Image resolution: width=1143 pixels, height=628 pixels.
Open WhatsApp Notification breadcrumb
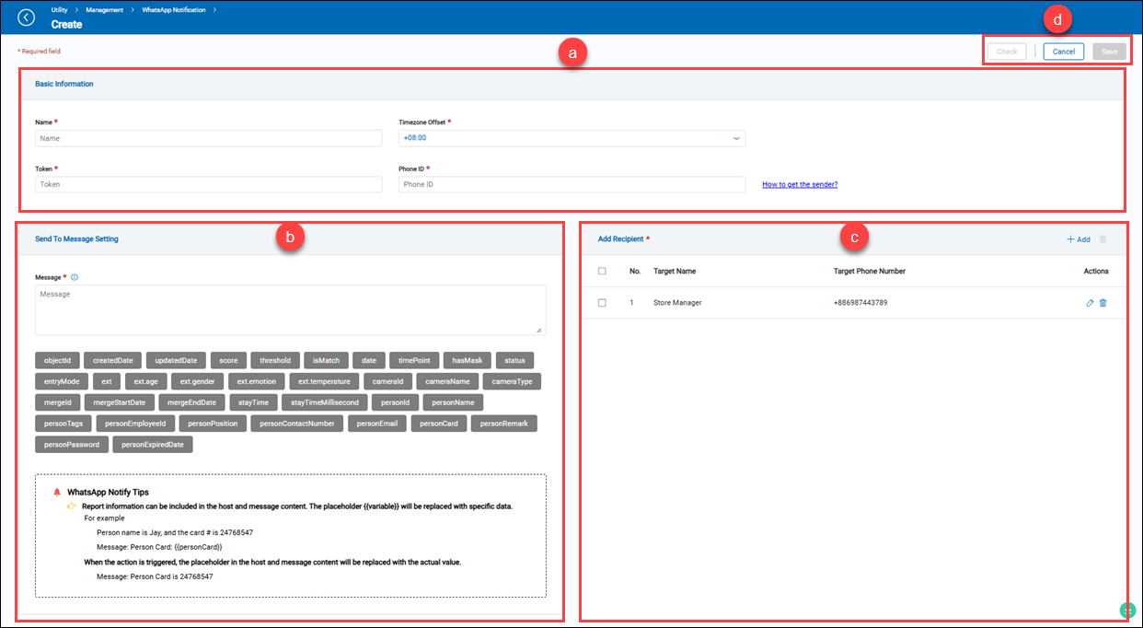[x=174, y=8]
